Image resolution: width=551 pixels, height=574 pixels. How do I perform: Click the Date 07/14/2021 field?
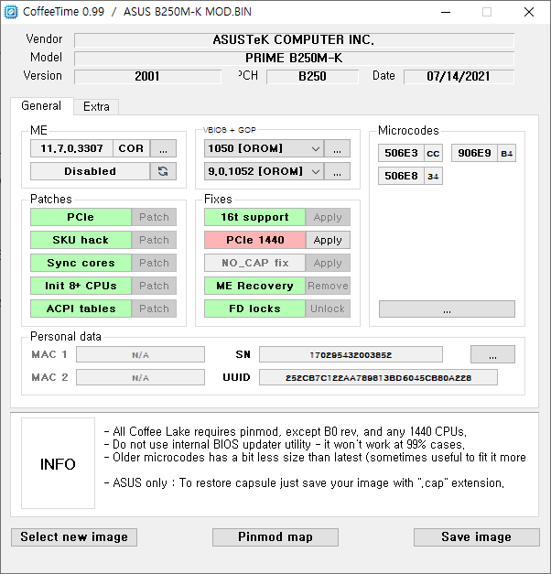[459, 77]
